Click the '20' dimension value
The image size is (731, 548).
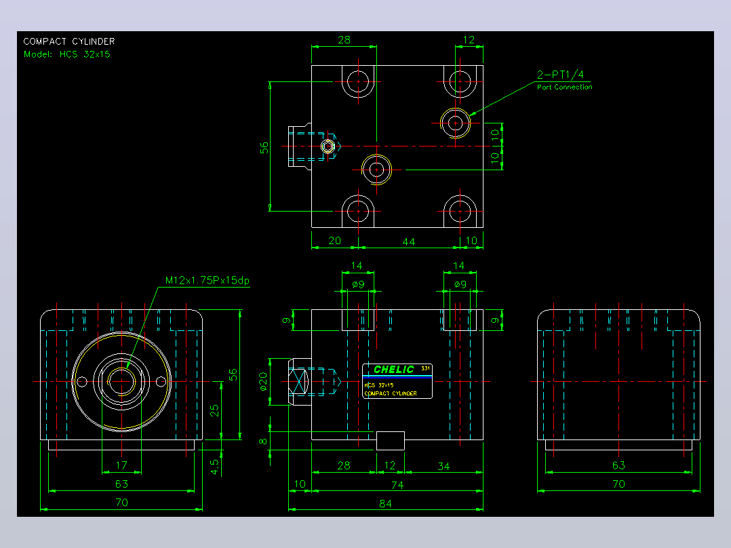tap(335, 241)
